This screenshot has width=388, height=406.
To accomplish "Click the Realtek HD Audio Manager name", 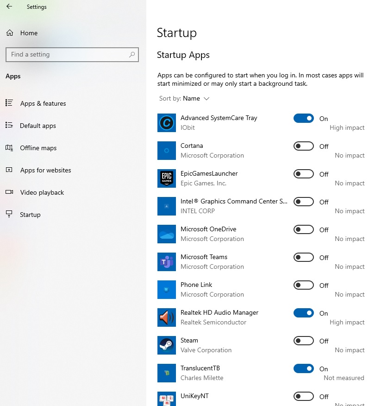I will click(219, 312).
